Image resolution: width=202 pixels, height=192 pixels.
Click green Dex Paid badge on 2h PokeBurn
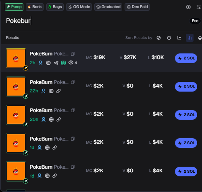(63, 63)
